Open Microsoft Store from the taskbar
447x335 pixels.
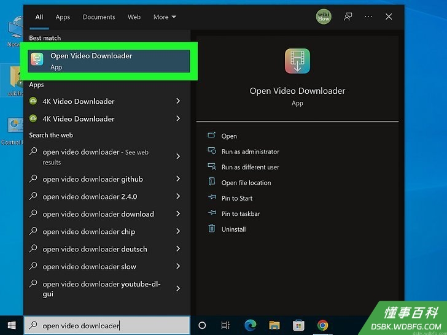click(298, 325)
